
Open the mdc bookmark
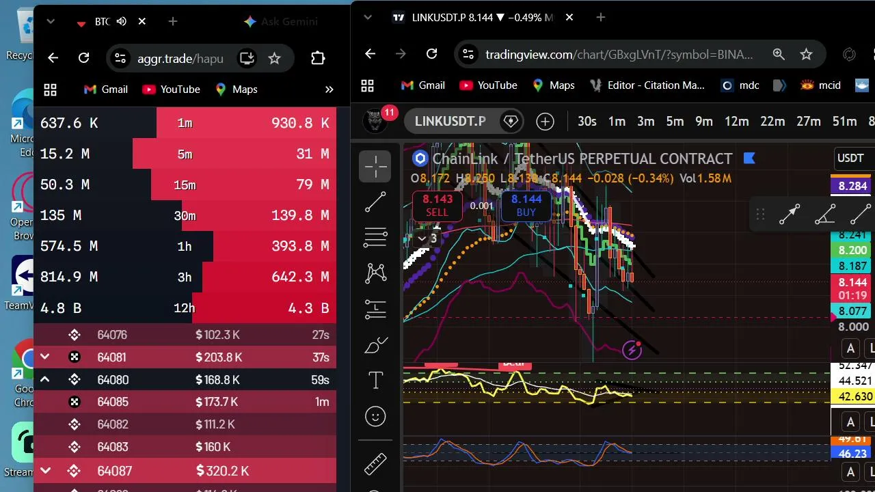tap(740, 85)
